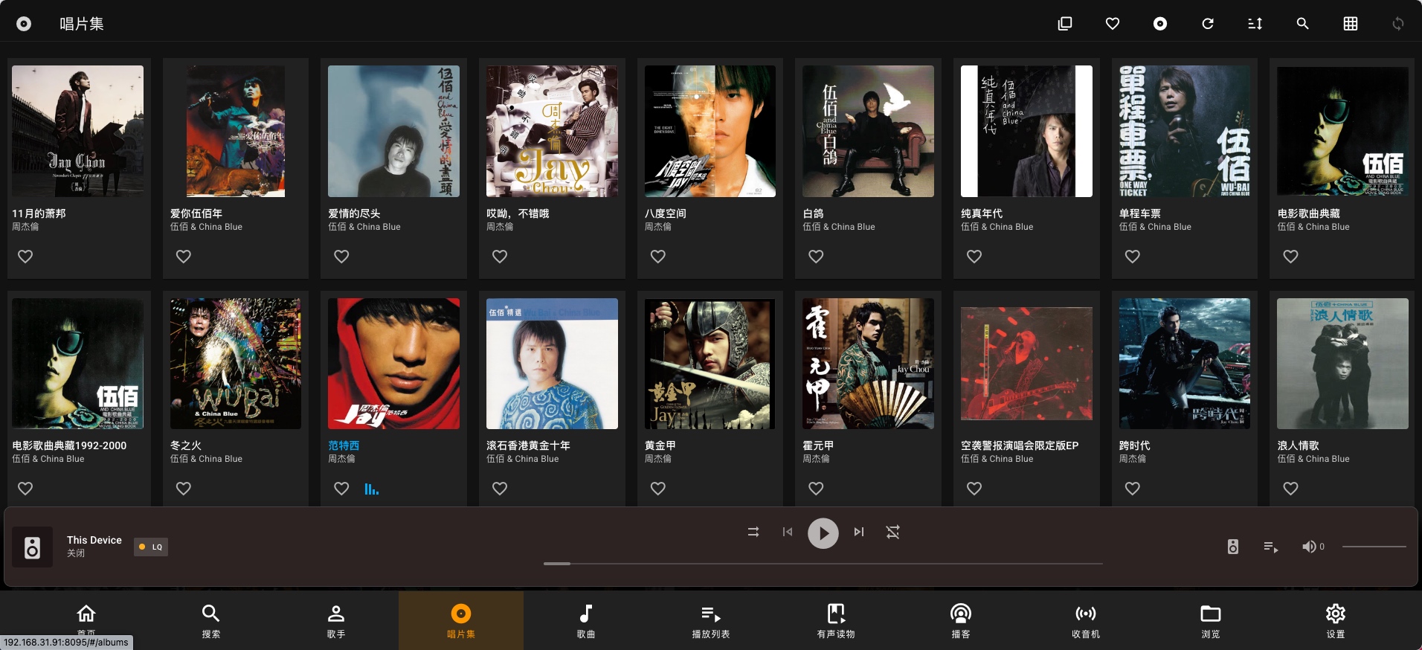Skip to the previous track
The height and width of the screenshot is (650, 1422).
(x=788, y=532)
